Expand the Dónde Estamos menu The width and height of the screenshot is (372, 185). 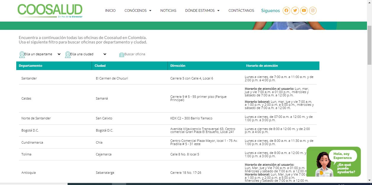[x=202, y=11]
